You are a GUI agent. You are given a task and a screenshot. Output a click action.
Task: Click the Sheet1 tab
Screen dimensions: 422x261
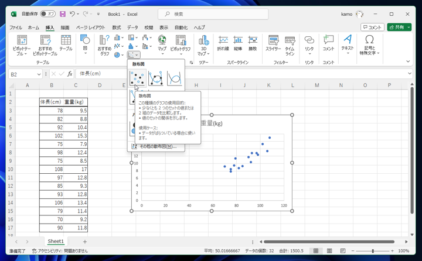[56, 241]
